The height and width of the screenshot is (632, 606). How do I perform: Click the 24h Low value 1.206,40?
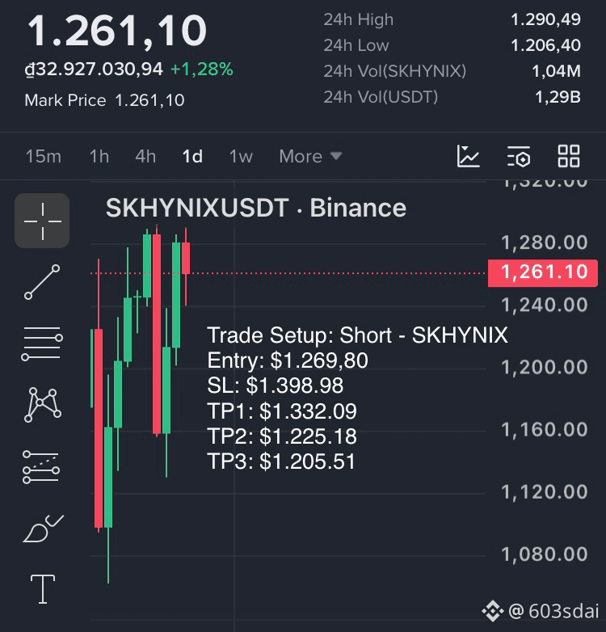pos(545,45)
